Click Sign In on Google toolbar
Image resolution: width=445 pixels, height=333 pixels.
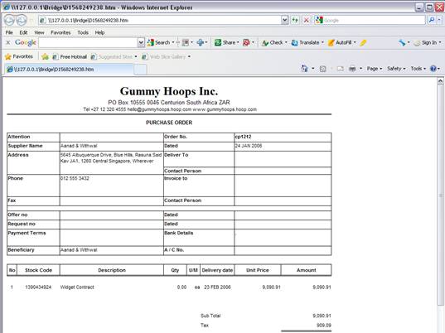tap(426, 42)
